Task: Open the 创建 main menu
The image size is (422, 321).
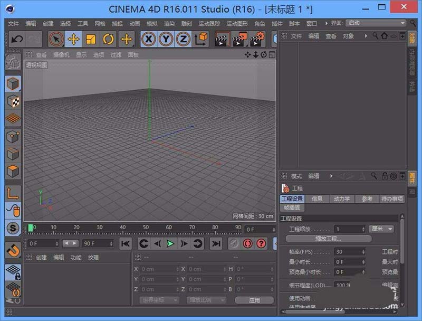Action: pos(48,24)
